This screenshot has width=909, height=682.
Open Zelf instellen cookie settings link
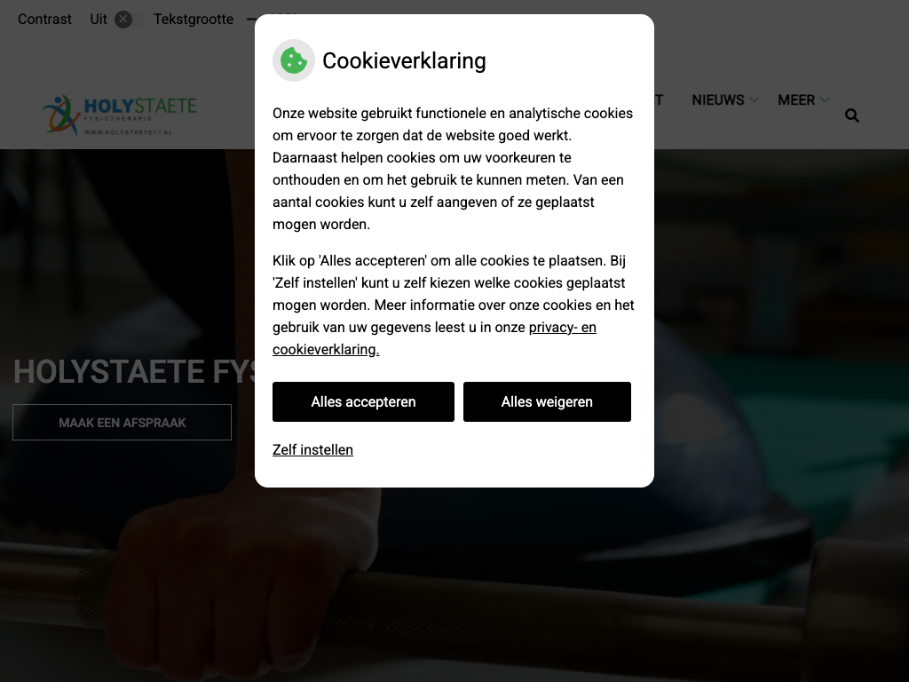(x=312, y=450)
